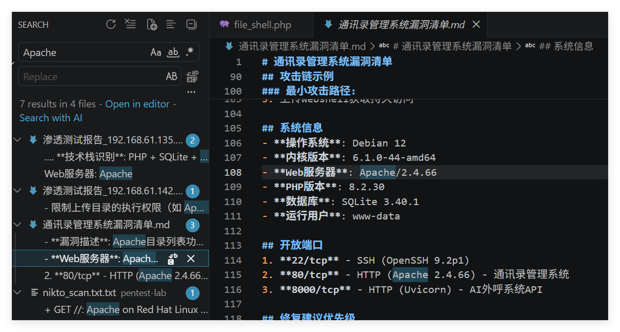Select 渗透测试报告_192.168.61.142 file row
Screen dimensions: 620x332
111,191
